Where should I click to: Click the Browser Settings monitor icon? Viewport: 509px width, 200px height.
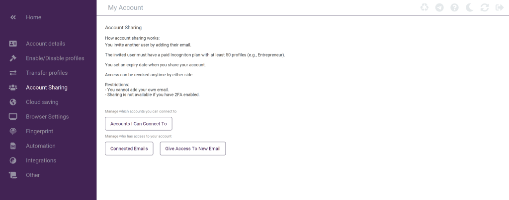pyautogui.click(x=13, y=117)
